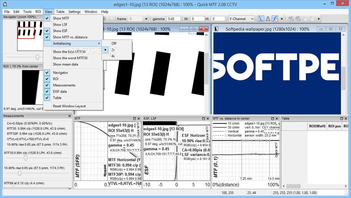351x198 pixels.
Task: Close the Measurements panel
Action: (x=70, y=116)
